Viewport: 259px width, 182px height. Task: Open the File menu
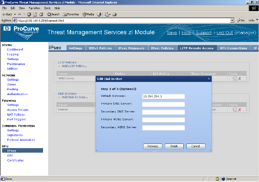[5, 8]
